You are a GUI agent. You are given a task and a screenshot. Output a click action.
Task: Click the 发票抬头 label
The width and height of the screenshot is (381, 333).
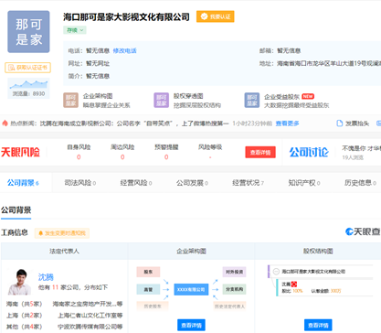click(357, 124)
